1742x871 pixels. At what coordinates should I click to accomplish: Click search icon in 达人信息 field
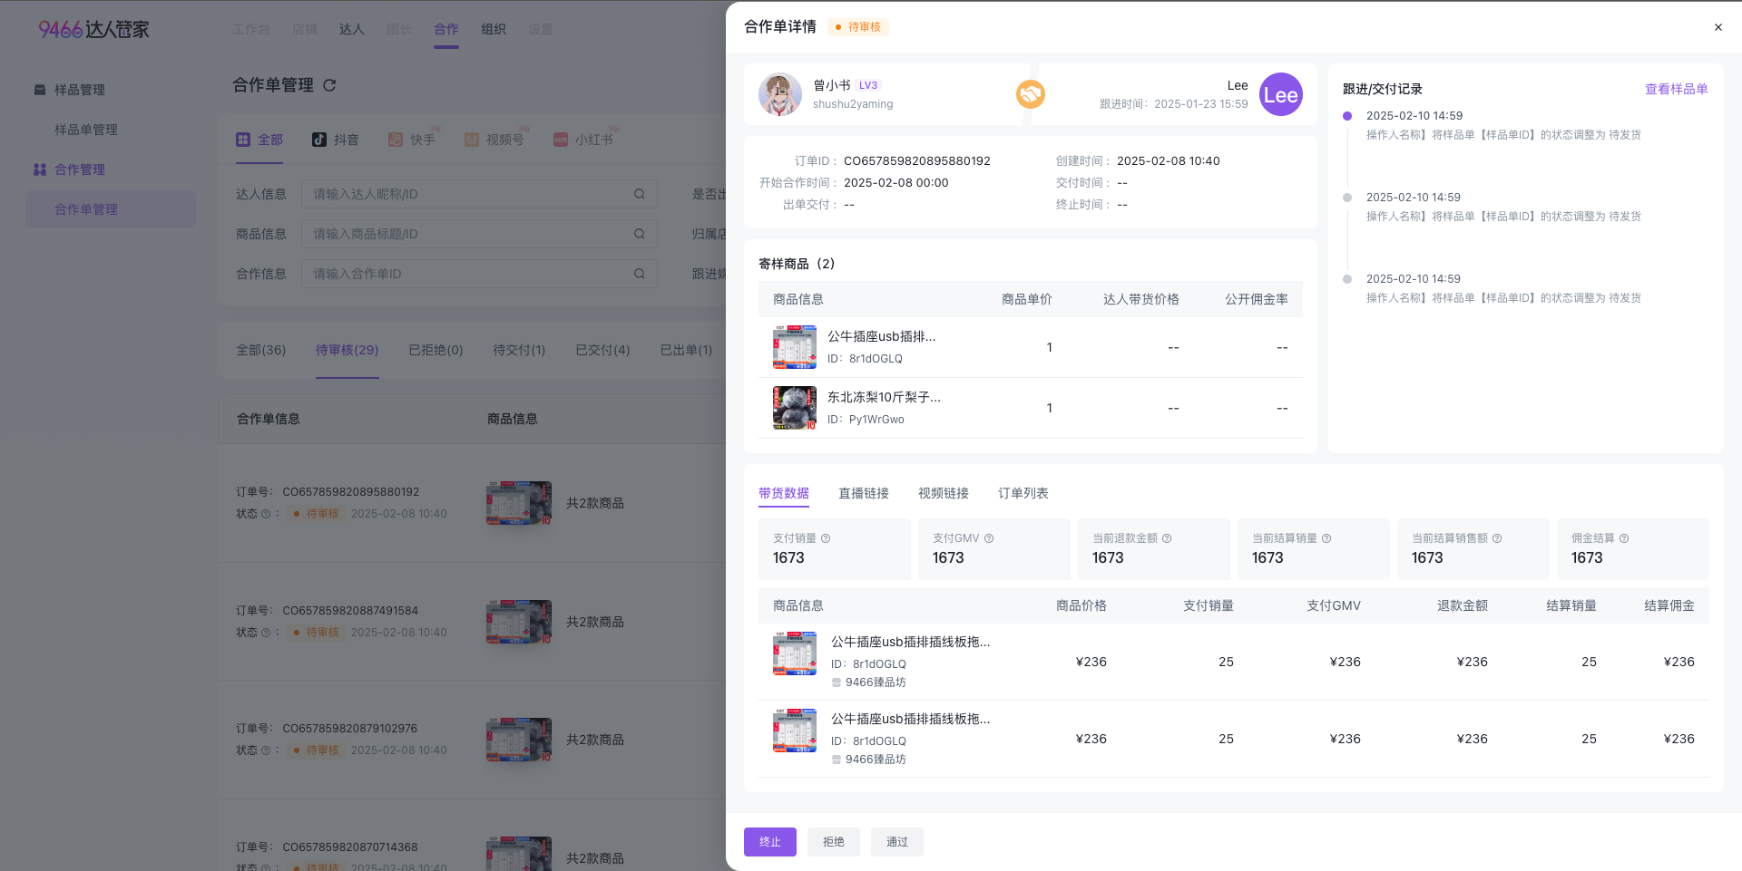pyautogui.click(x=640, y=194)
